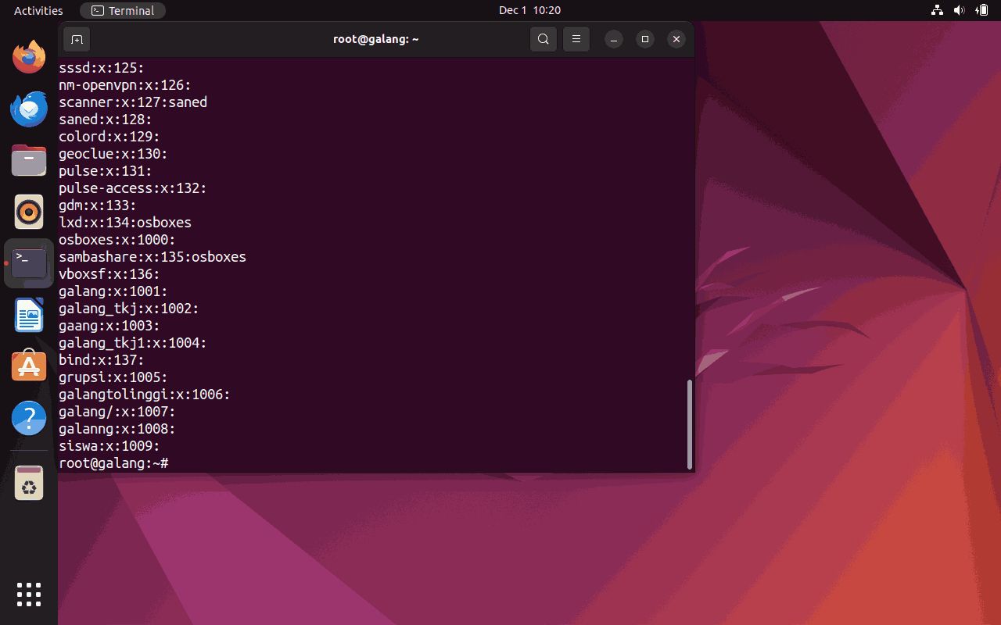1001x625 pixels.
Task: Show all applications grid
Action: point(29,595)
